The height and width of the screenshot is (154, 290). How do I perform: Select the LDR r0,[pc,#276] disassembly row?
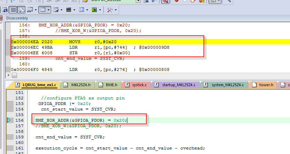click(90, 70)
